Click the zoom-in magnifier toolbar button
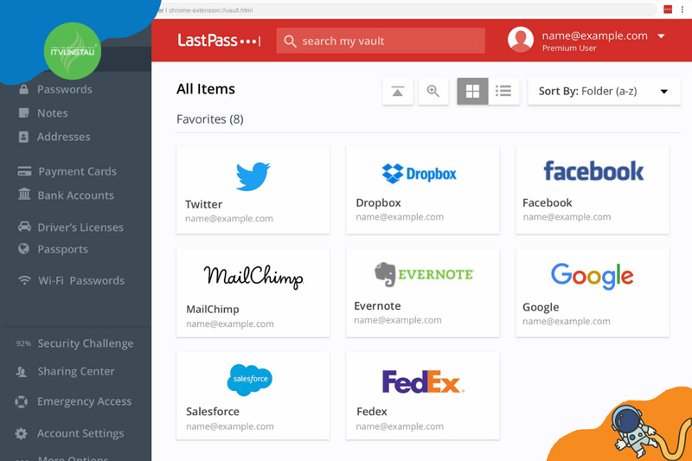The width and height of the screenshot is (692, 461). [433, 92]
